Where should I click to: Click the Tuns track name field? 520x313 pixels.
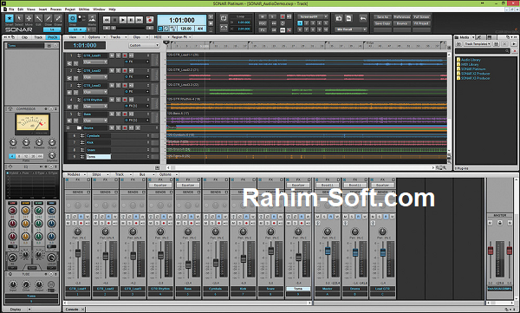coord(99,157)
